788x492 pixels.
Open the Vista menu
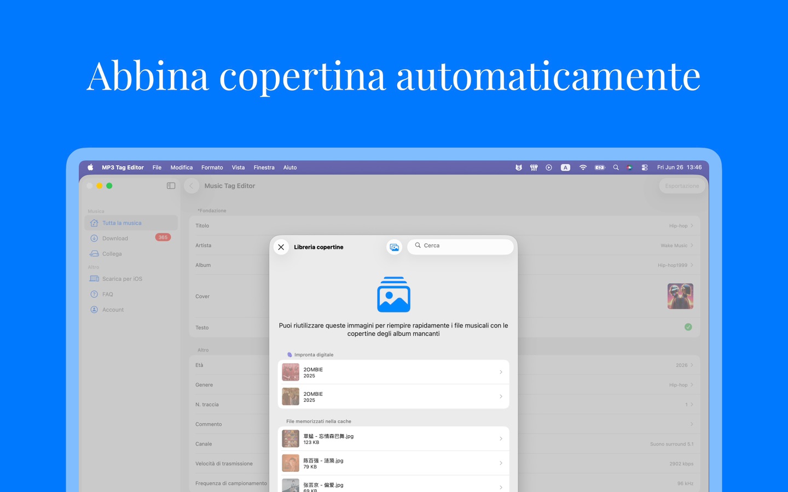238,167
